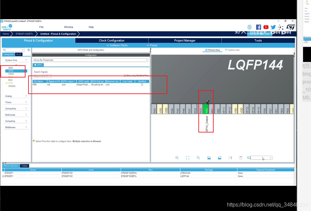This screenshot has height=211, width=311.
Task: Click the zoom in icon below pinout
Action: (177, 158)
